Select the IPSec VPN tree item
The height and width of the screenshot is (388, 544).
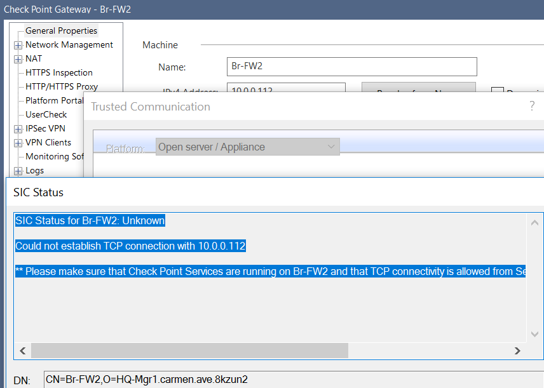45,128
